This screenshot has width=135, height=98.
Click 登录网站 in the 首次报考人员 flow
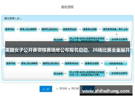(10, 29)
